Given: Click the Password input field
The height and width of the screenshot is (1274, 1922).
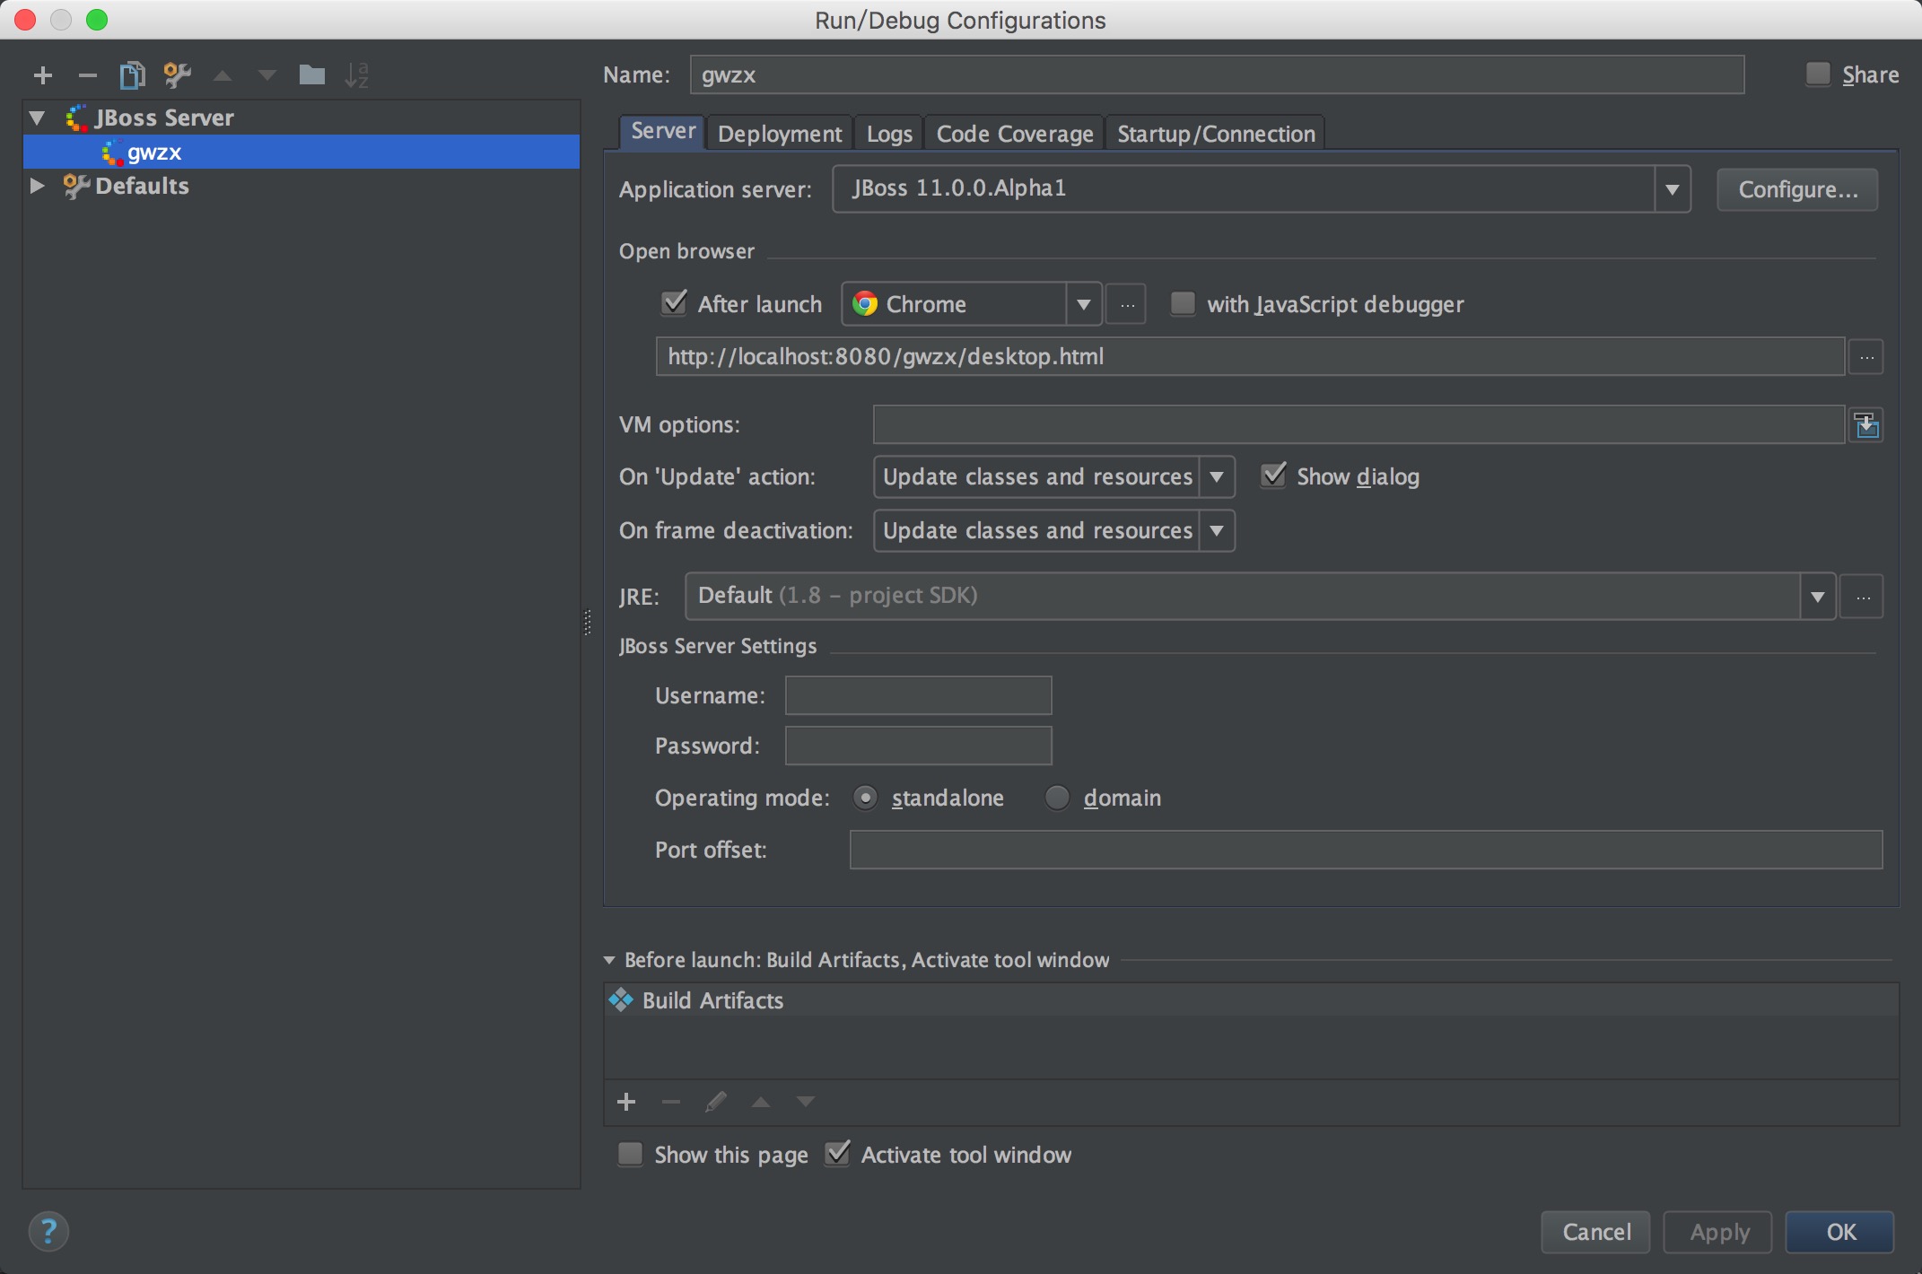Looking at the screenshot, I should pos(918,746).
